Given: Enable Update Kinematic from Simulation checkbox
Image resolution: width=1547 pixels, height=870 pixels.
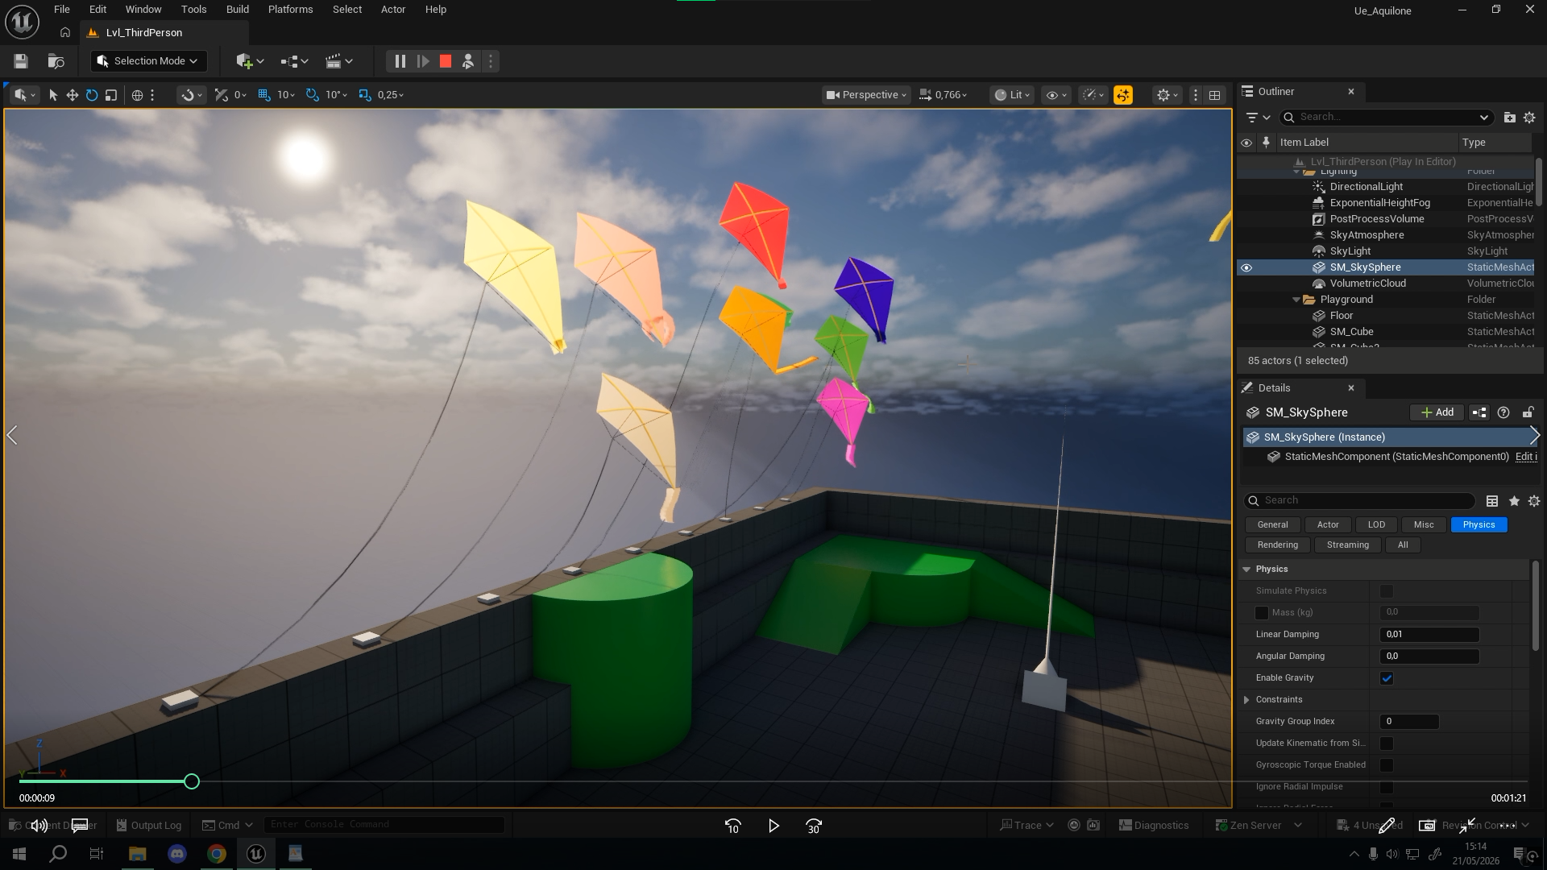Looking at the screenshot, I should click(x=1387, y=744).
